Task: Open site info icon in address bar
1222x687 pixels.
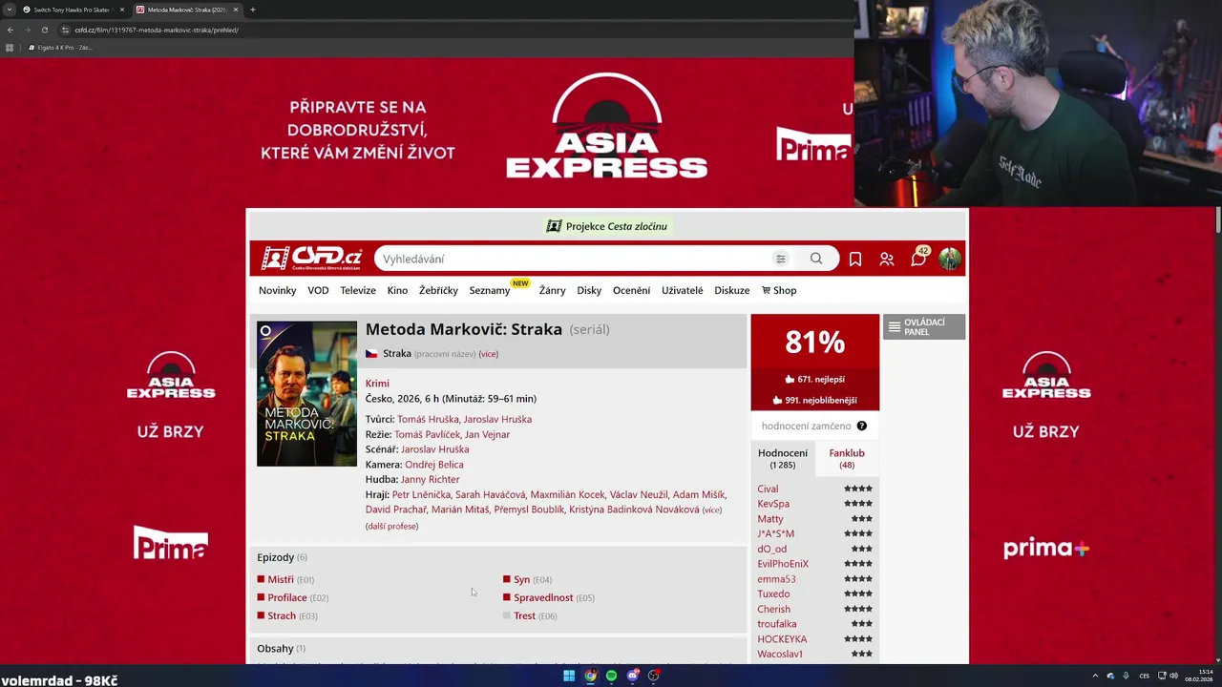Action: point(66,30)
